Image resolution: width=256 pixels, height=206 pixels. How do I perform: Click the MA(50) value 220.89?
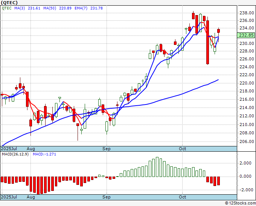pos(65,8)
